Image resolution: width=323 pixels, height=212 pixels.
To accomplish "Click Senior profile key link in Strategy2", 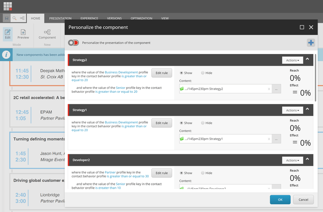I will pyautogui.click(x=121, y=88).
